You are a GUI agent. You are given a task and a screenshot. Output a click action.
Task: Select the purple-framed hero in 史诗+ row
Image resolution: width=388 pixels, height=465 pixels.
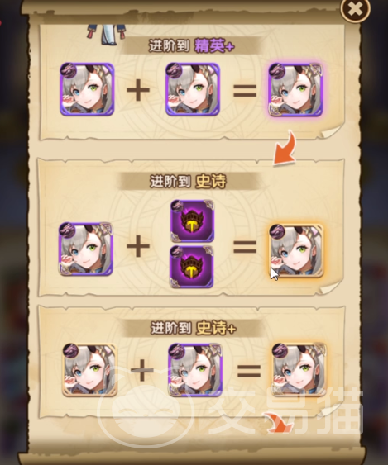coord(195,370)
